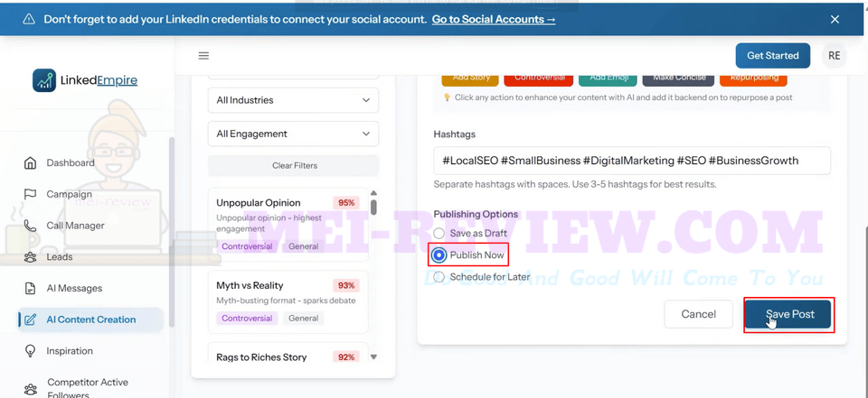
Task: Click the Inspiration lightbulb icon
Action: (x=31, y=351)
